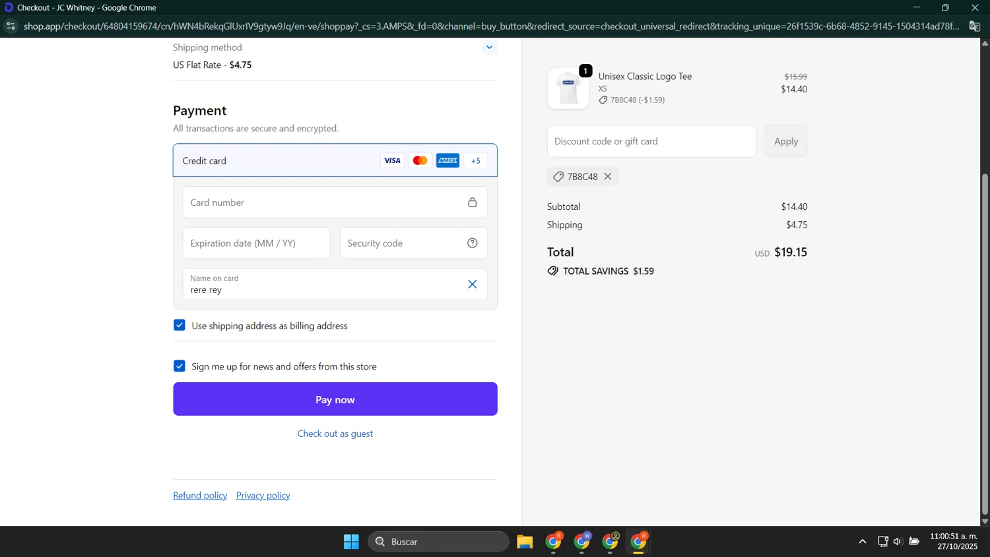This screenshot has height=557, width=990.
Task: Open the network status tray icon
Action: pos(882,542)
